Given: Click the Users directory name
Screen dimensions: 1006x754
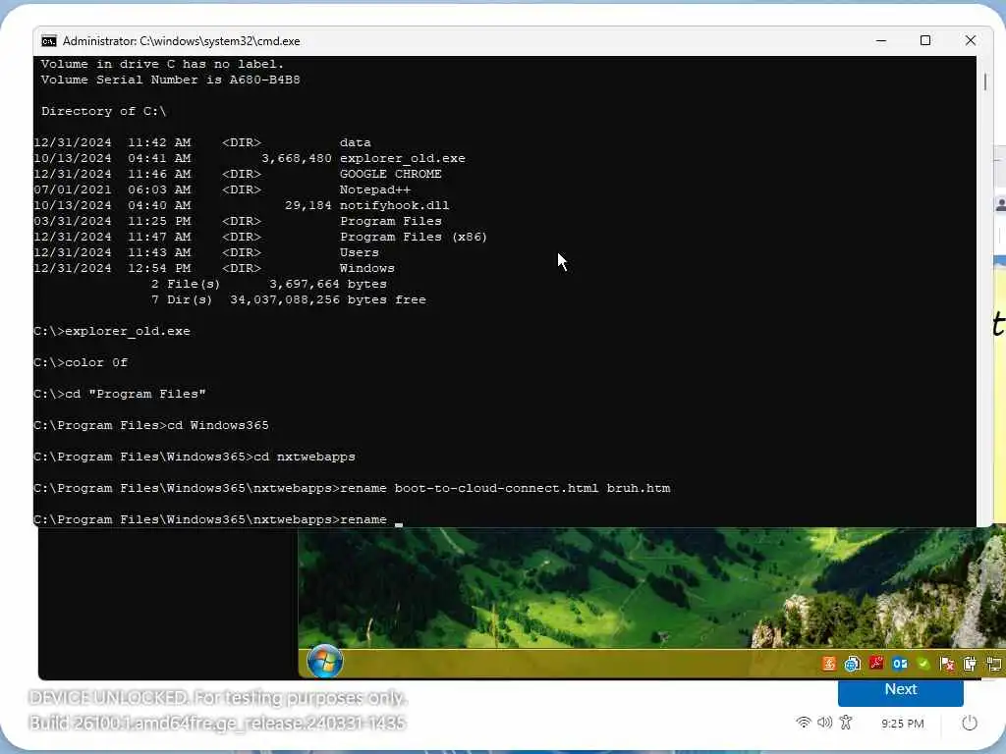Looking at the screenshot, I should point(360,252).
